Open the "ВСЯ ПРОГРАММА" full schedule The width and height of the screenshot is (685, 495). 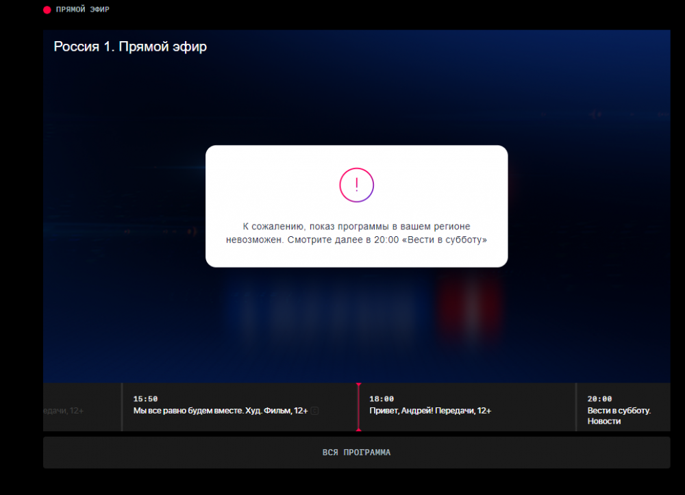coord(356,453)
